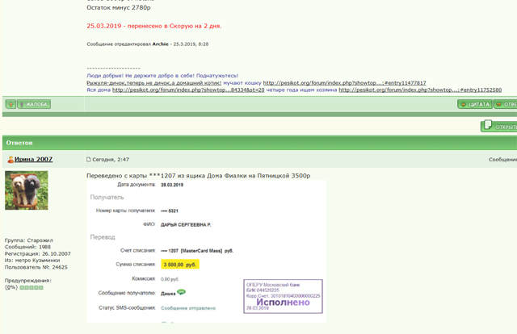The height and width of the screenshot is (334, 517).
Task: Click the SMS bubble icon next to Дашка
Action: click(181, 292)
